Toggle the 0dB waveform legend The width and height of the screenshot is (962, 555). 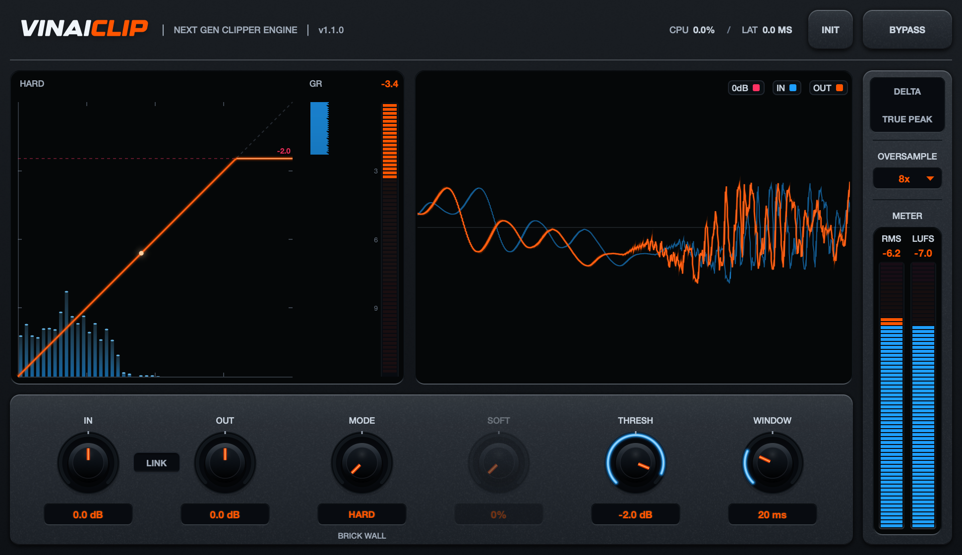[746, 88]
